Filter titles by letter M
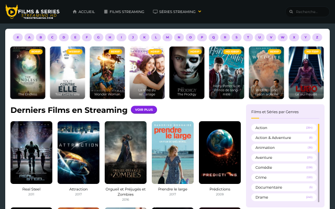This screenshot has height=209, width=335. (x=167, y=37)
